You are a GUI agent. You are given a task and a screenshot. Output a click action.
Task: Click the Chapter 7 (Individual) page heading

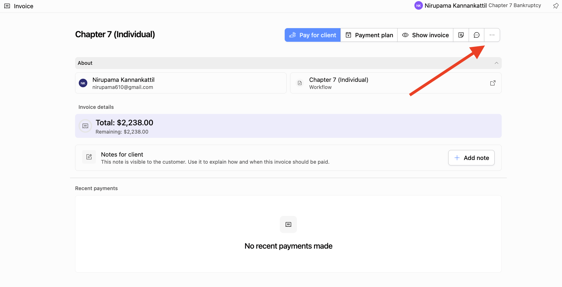click(115, 34)
